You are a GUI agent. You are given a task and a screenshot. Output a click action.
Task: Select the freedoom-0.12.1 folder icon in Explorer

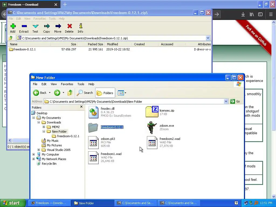[93, 127]
